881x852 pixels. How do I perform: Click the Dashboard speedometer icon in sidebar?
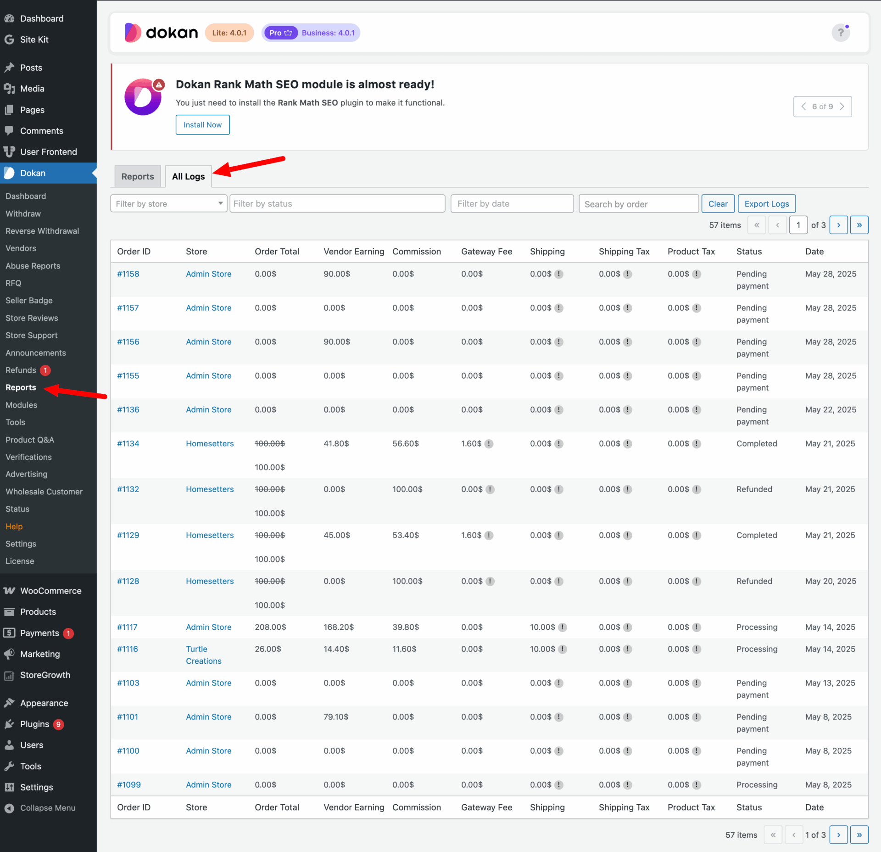click(x=9, y=18)
